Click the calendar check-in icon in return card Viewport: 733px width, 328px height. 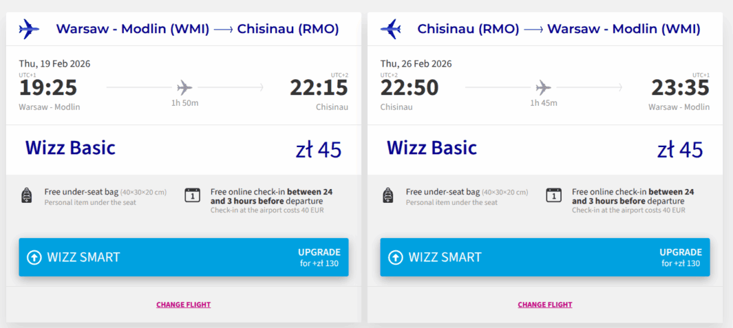pos(553,195)
